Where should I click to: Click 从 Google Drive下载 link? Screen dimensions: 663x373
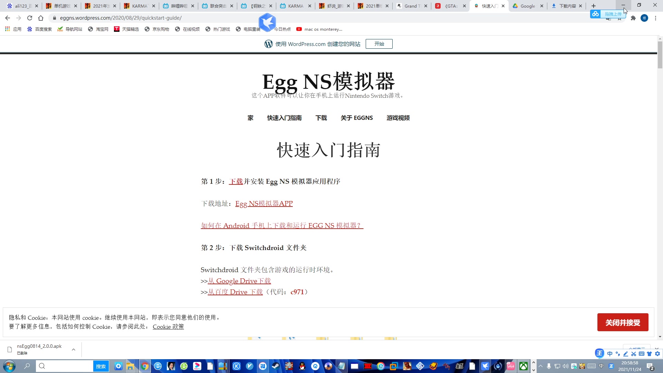pyautogui.click(x=239, y=281)
